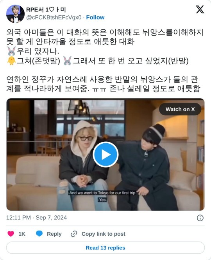Click the Watch on X button
The height and width of the screenshot is (260, 211).
180,109
